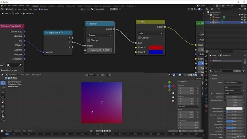Open Node menu in node editor header
The image size is (247, 139).
[35, 9]
